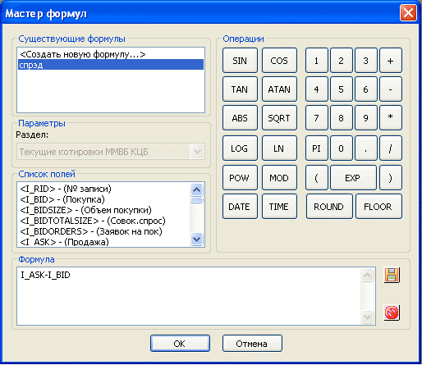Insert the EXP function
The width and height of the screenshot is (422, 365).
[x=353, y=178]
